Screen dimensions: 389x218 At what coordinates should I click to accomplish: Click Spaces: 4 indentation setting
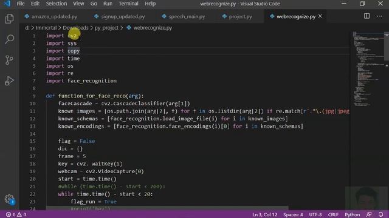(x=293, y=214)
